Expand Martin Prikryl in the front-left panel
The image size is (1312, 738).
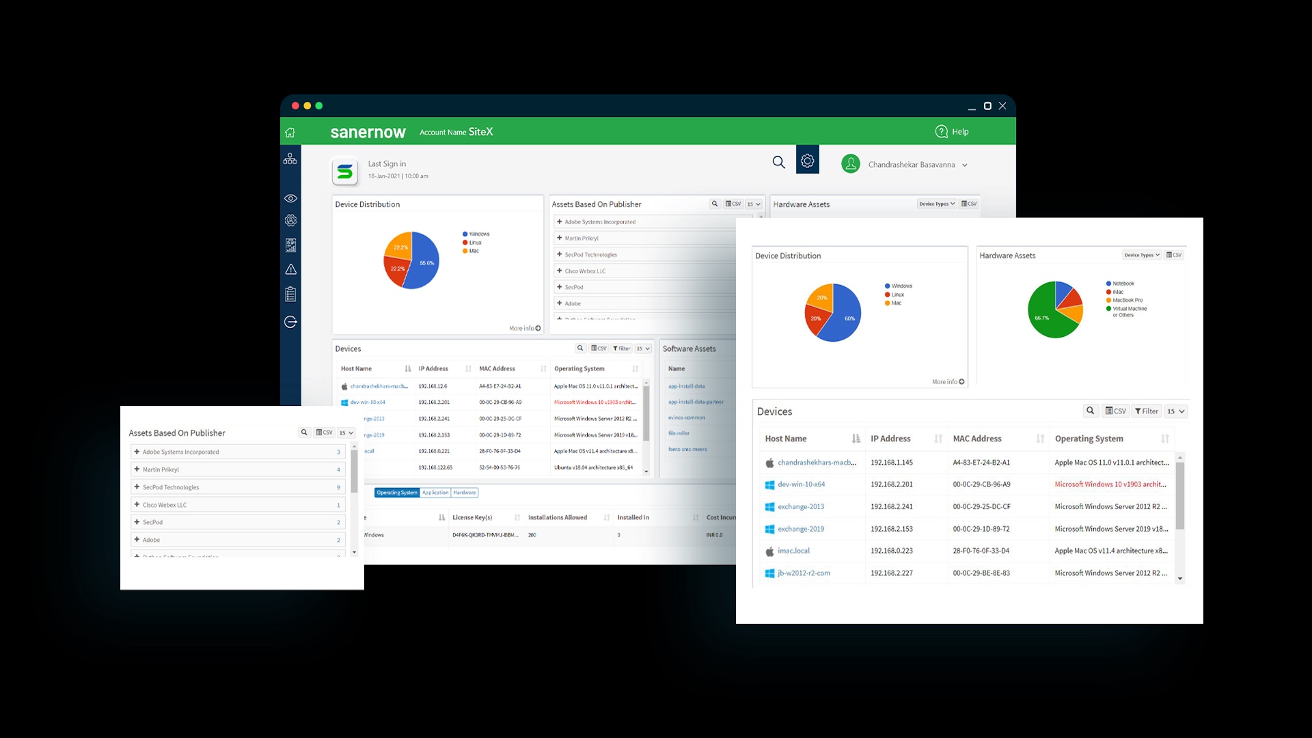(137, 469)
